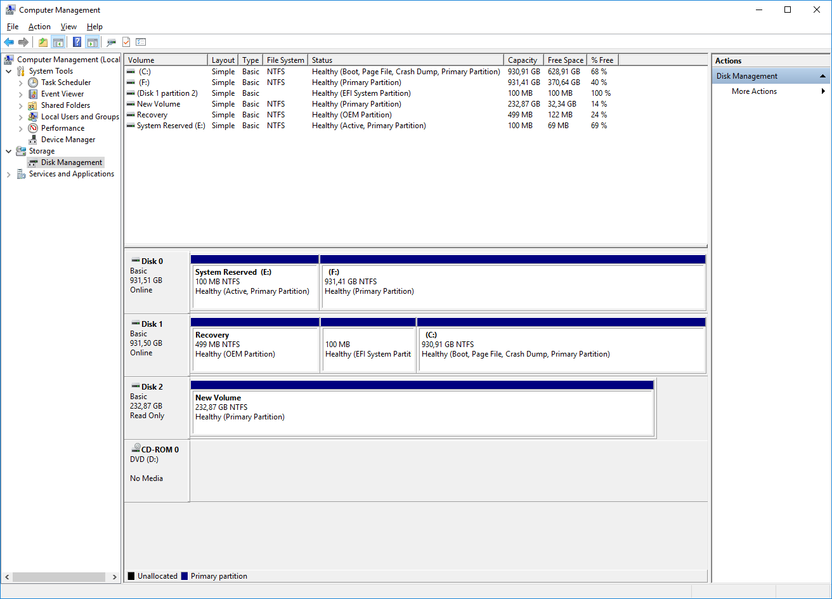This screenshot has height=599, width=832.
Task: Click the Event Viewer icon in tree
Action: [33, 94]
